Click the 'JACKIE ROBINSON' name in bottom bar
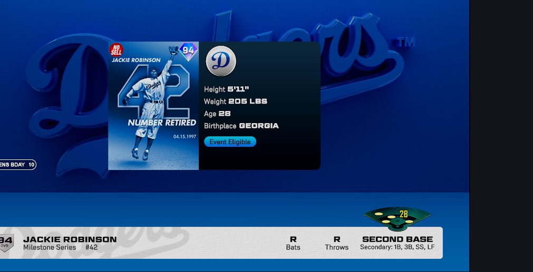The height and width of the screenshot is (272, 533). (x=70, y=239)
